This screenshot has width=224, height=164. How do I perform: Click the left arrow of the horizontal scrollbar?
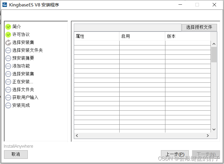(77, 135)
